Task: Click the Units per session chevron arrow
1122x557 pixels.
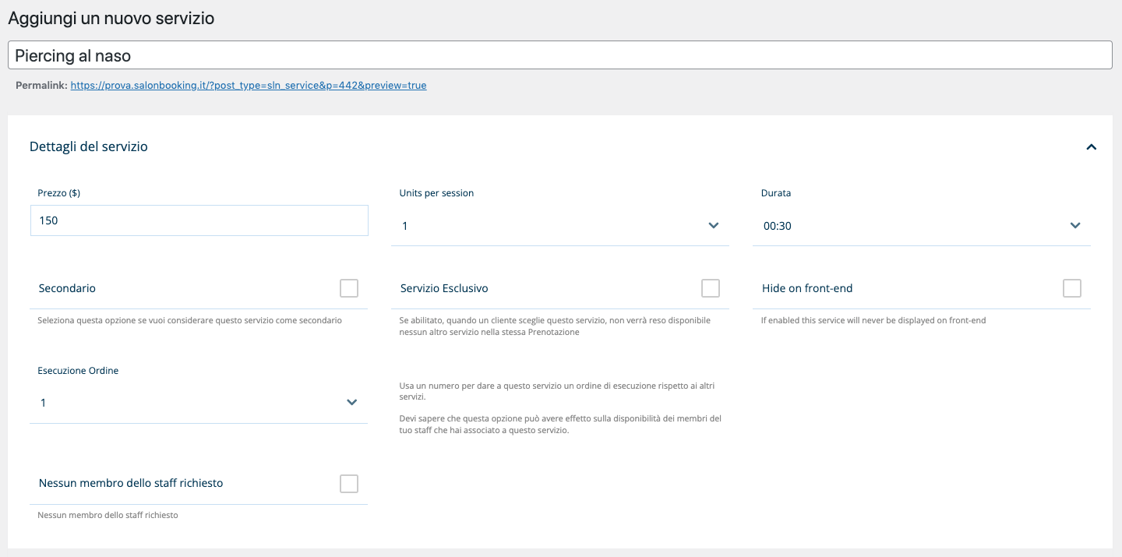Action: click(713, 226)
